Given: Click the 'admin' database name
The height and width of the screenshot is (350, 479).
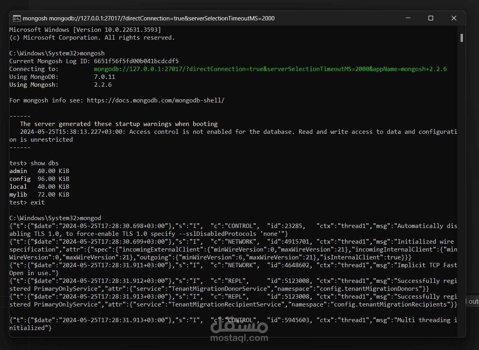Looking at the screenshot, I should (x=18, y=171).
